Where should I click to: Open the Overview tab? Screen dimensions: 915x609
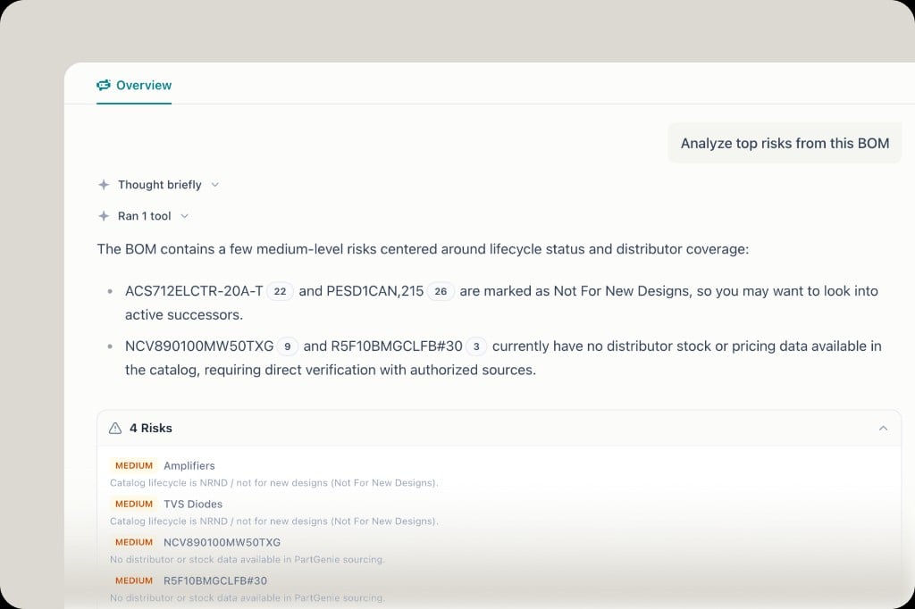coord(134,85)
